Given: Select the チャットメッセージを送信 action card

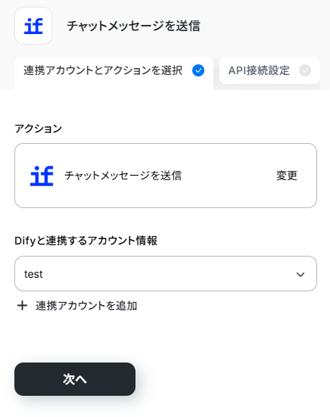Looking at the screenshot, I should coord(166,176).
